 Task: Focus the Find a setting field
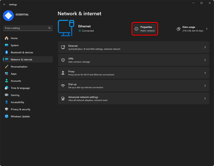(28, 28)
